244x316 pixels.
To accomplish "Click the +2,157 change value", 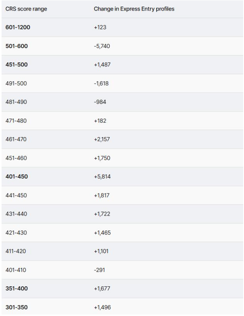I will pyautogui.click(x=102, y=139).
